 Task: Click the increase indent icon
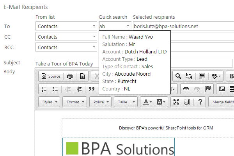(79, 89)
